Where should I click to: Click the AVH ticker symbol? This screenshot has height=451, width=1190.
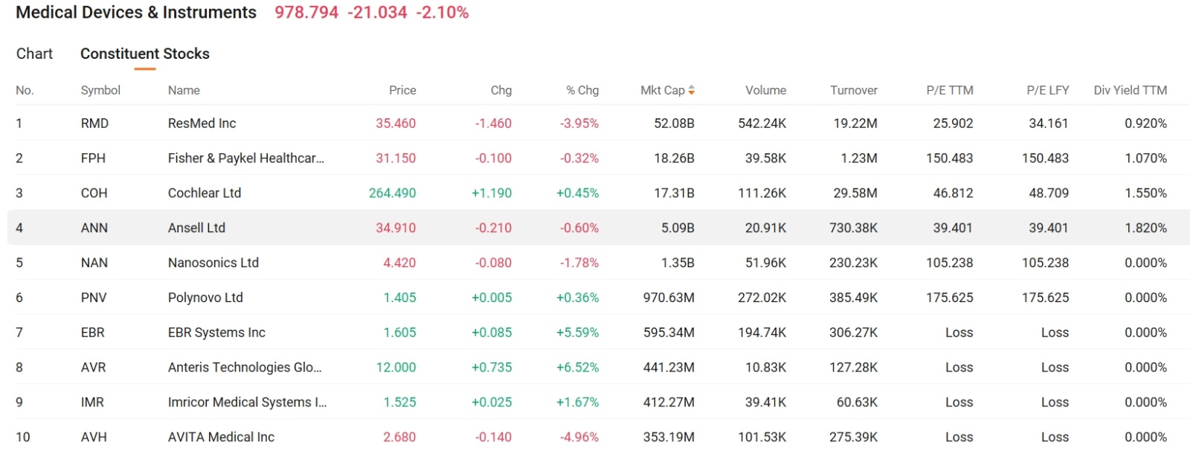(94, 437)
